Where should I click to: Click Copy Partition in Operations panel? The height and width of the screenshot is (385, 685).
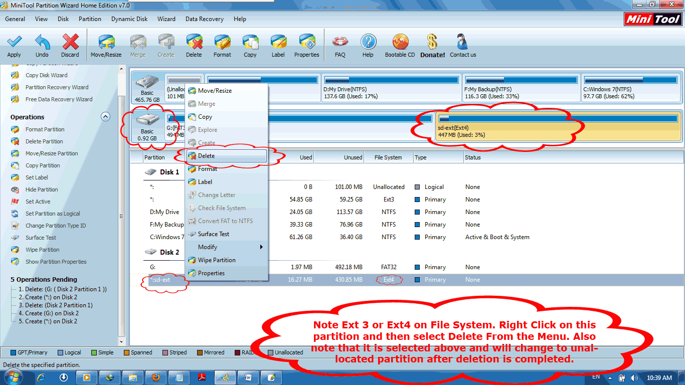point(43,165)
